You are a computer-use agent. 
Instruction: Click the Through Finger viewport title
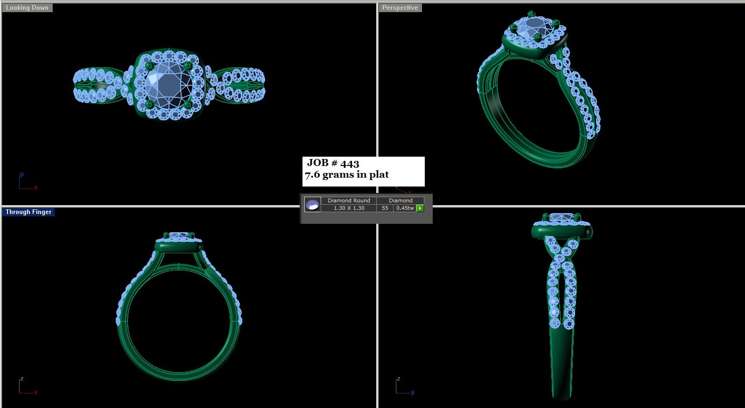(x=28, y=212)
